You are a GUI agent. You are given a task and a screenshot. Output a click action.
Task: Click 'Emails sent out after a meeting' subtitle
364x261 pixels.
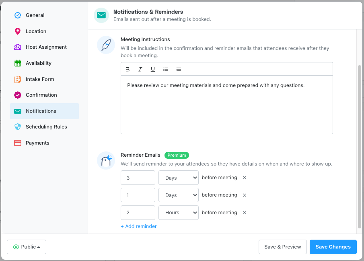[x=162, y=19]
